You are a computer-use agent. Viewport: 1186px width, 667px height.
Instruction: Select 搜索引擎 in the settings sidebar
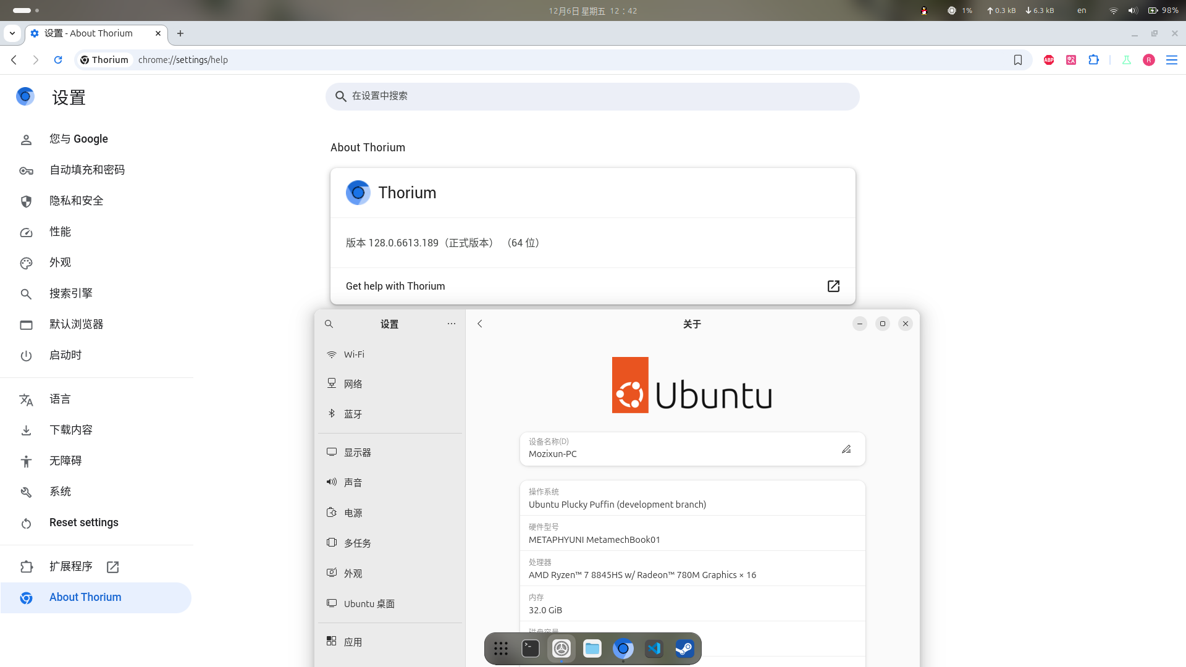[96, 293]
